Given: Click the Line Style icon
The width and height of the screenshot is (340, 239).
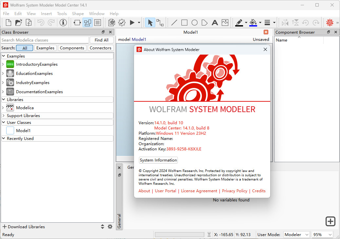Looking at the screenshot, I should coord(267,23).
